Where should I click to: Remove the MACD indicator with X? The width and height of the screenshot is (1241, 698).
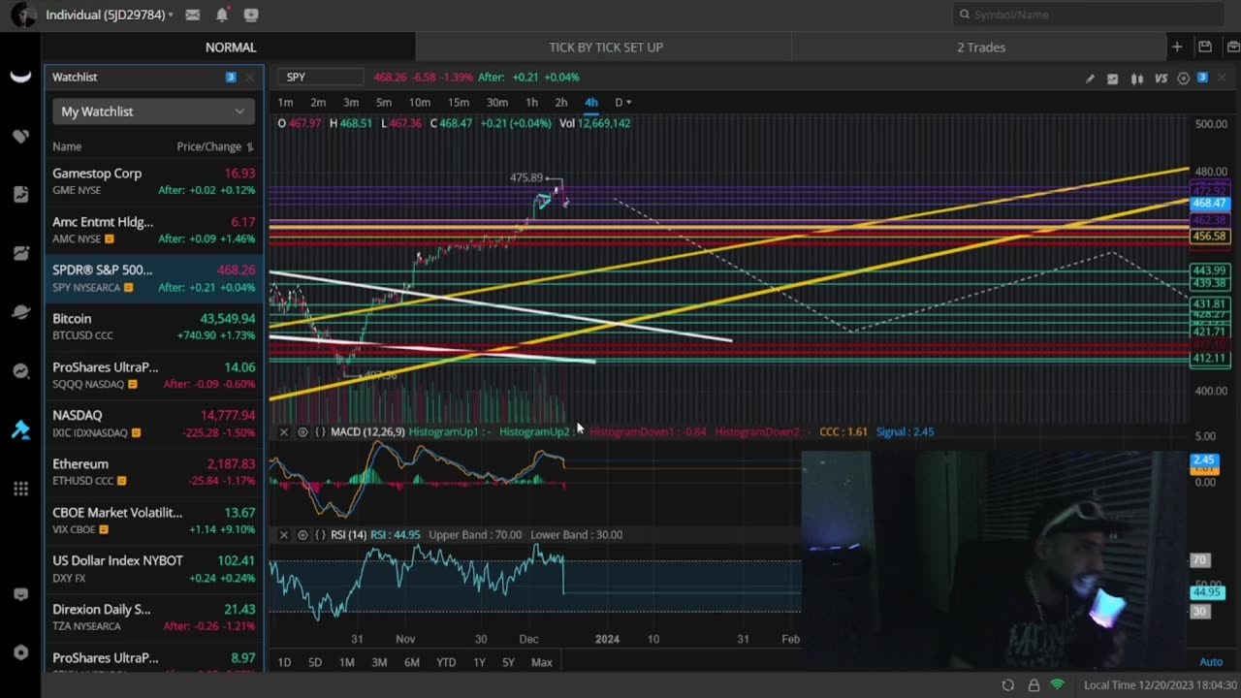pos(284,432)
